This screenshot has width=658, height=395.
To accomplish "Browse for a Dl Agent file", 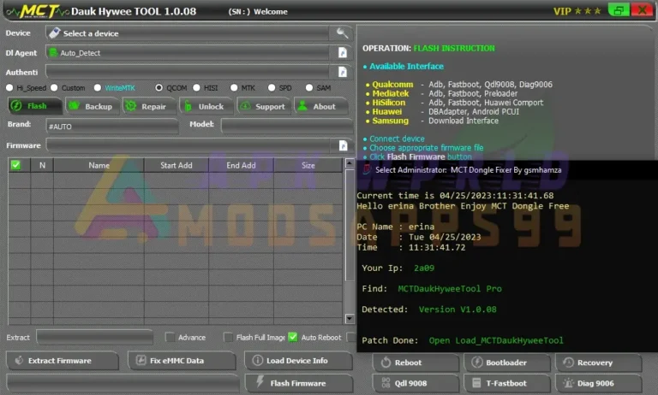I will pos(343,53).
